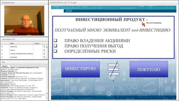
Task: Click the ИНВЕСТИРУЮ button on the slide
Action: point(81,69)
